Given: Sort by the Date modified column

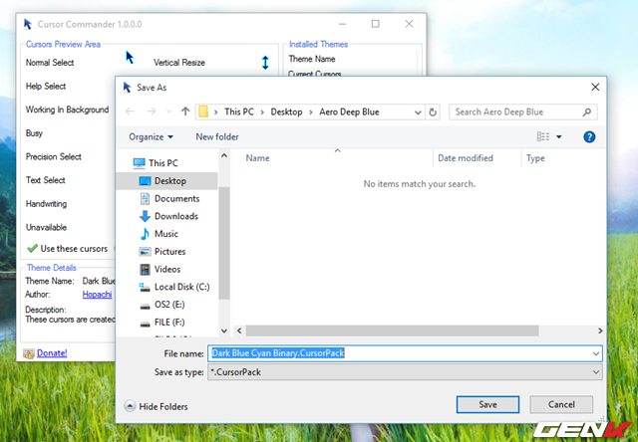Looking at the screenshot, I should click(x=467, y=158).
